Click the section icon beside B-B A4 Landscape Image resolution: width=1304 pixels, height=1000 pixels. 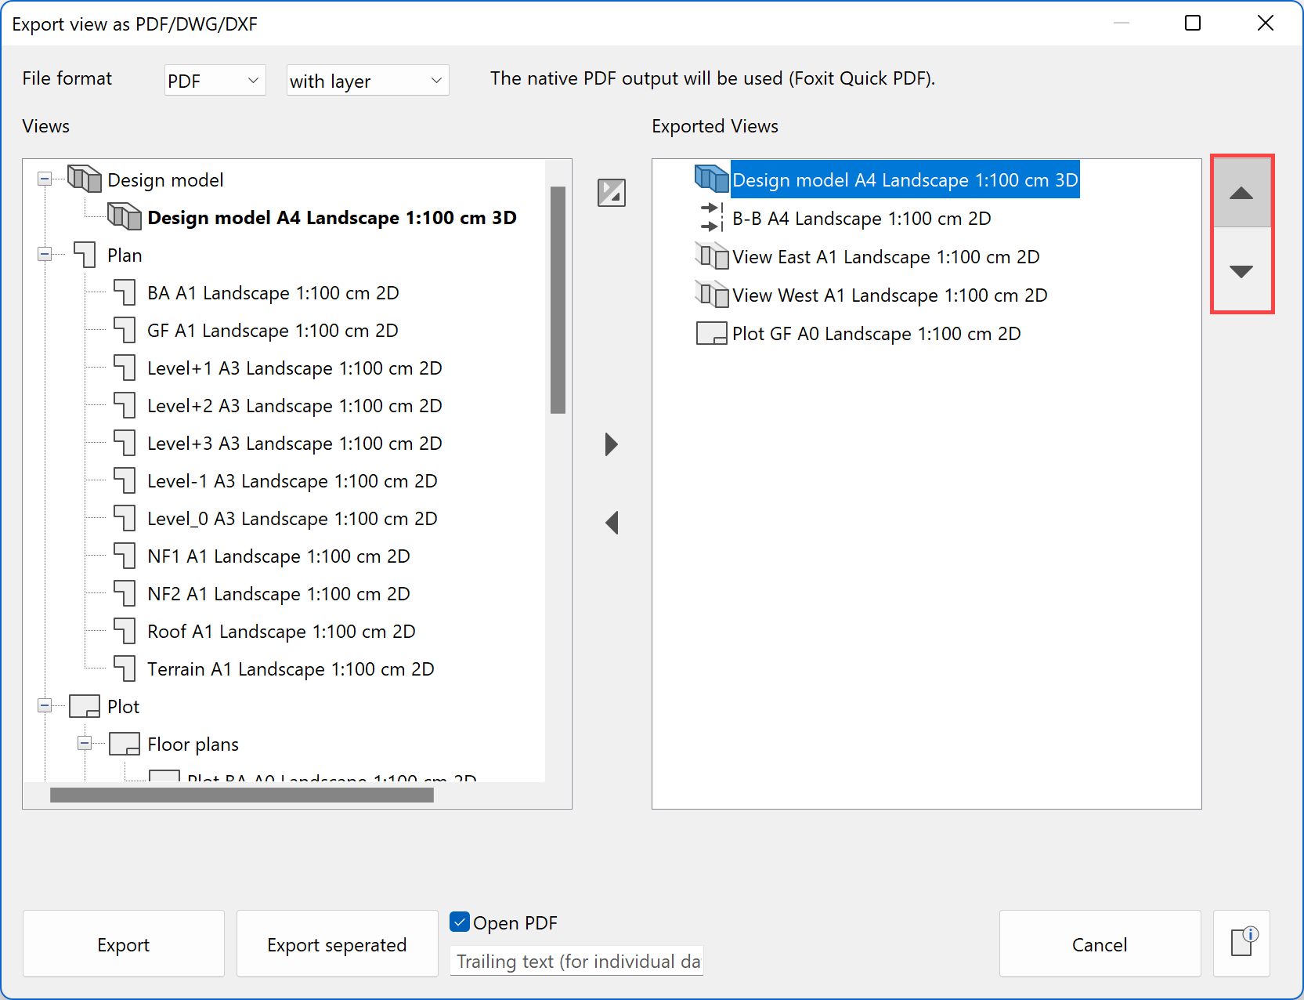[x=711, y=218]
